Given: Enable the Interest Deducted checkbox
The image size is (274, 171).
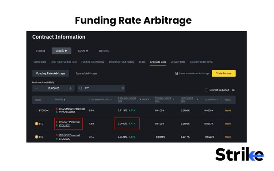Looking at the screenshot, I should pos(207,90).
